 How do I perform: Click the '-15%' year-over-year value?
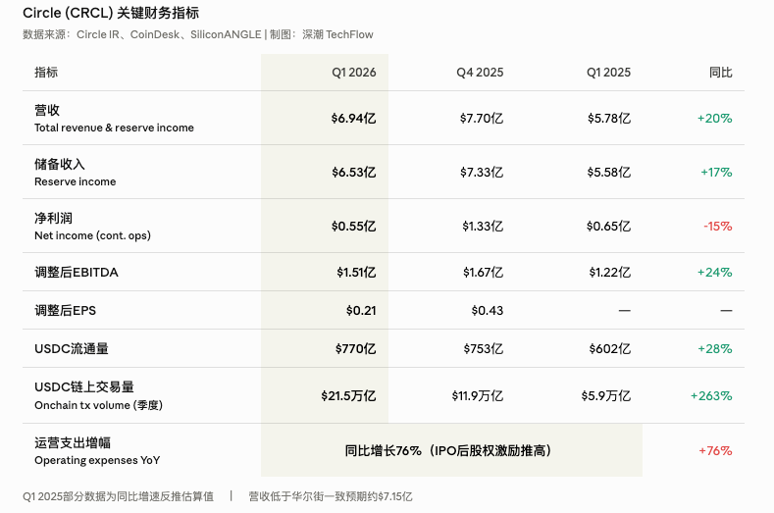click(718, 227)
